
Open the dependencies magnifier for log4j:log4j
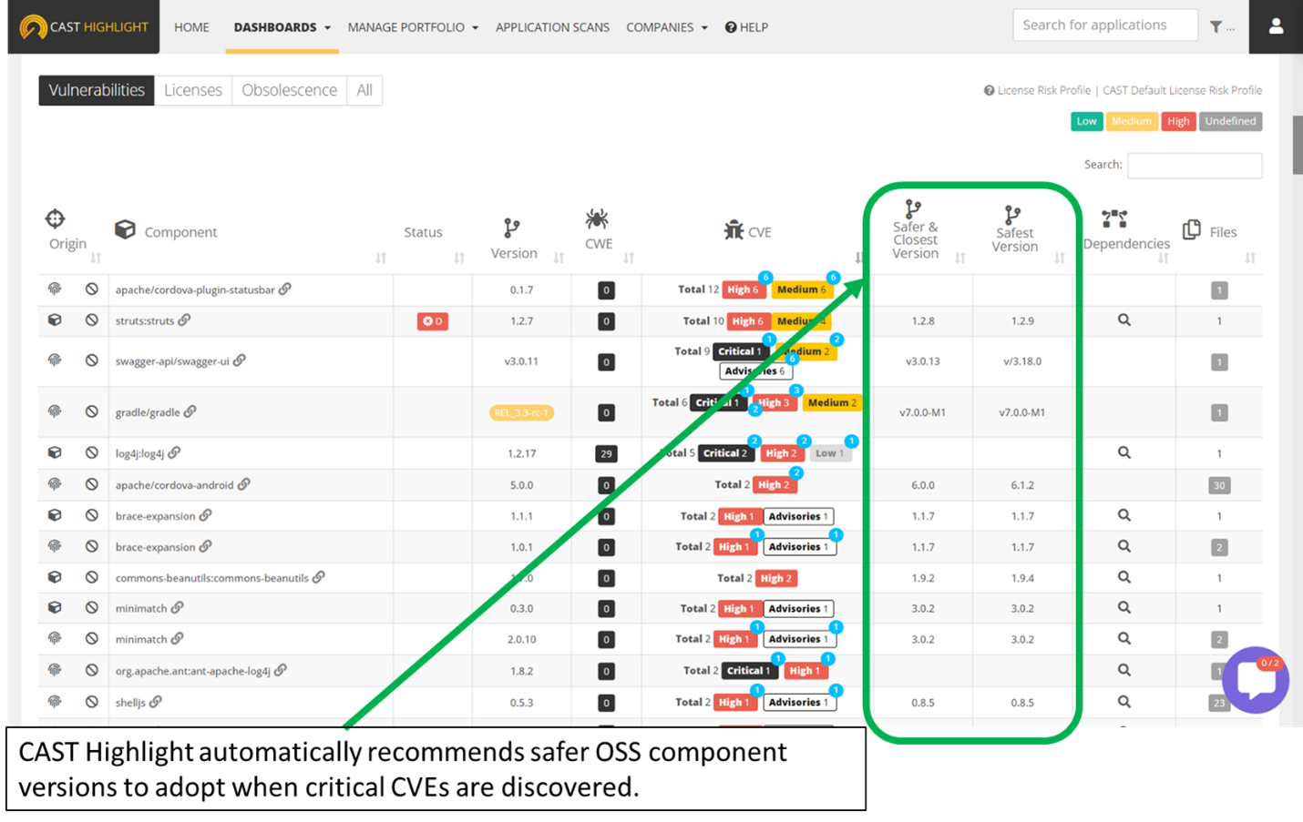pos(1124,452)
